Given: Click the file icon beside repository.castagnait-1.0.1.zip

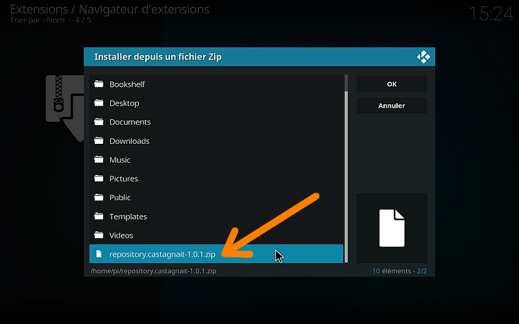Looking at the screenshot, I should coord(99,253).
